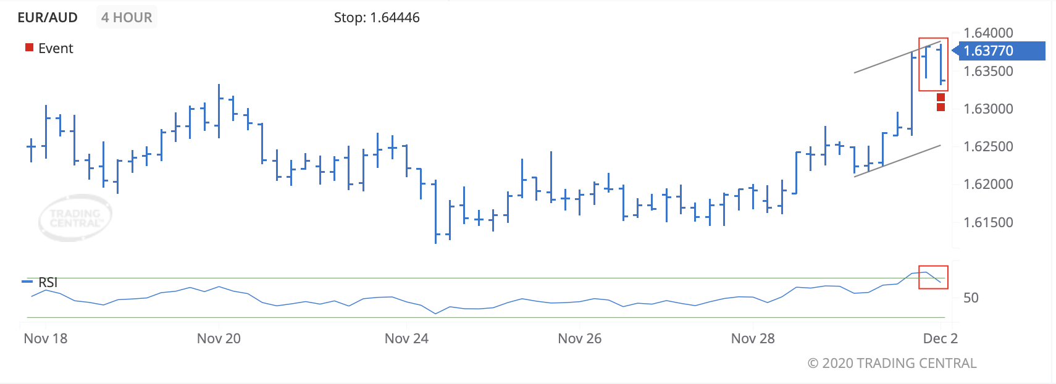Screen dimensions: 1056x384
Task: Click the 1.64000 price axis label
Action: click(988, 33)
